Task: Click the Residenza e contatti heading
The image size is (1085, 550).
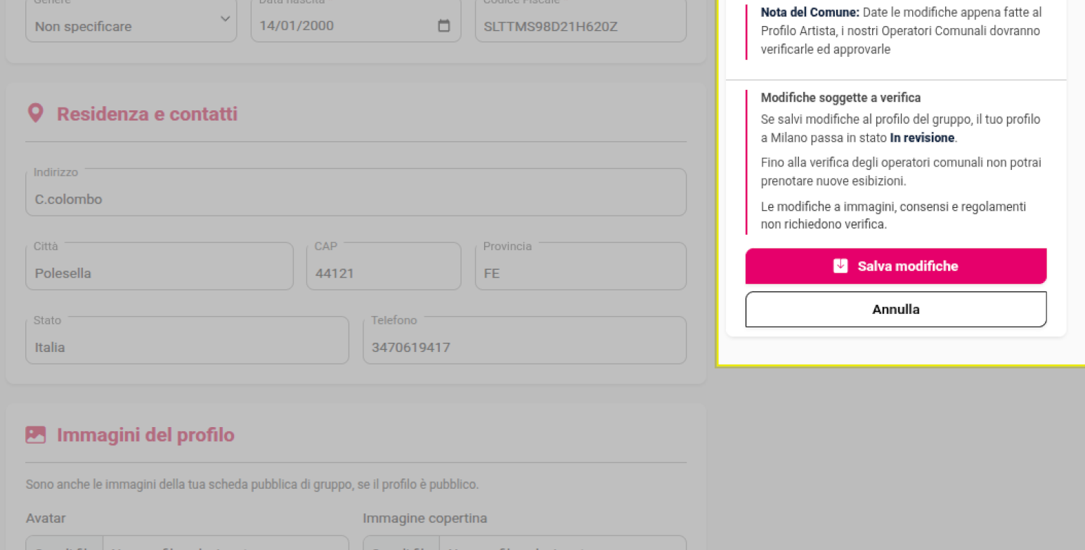Action: (x=147, y=114)
